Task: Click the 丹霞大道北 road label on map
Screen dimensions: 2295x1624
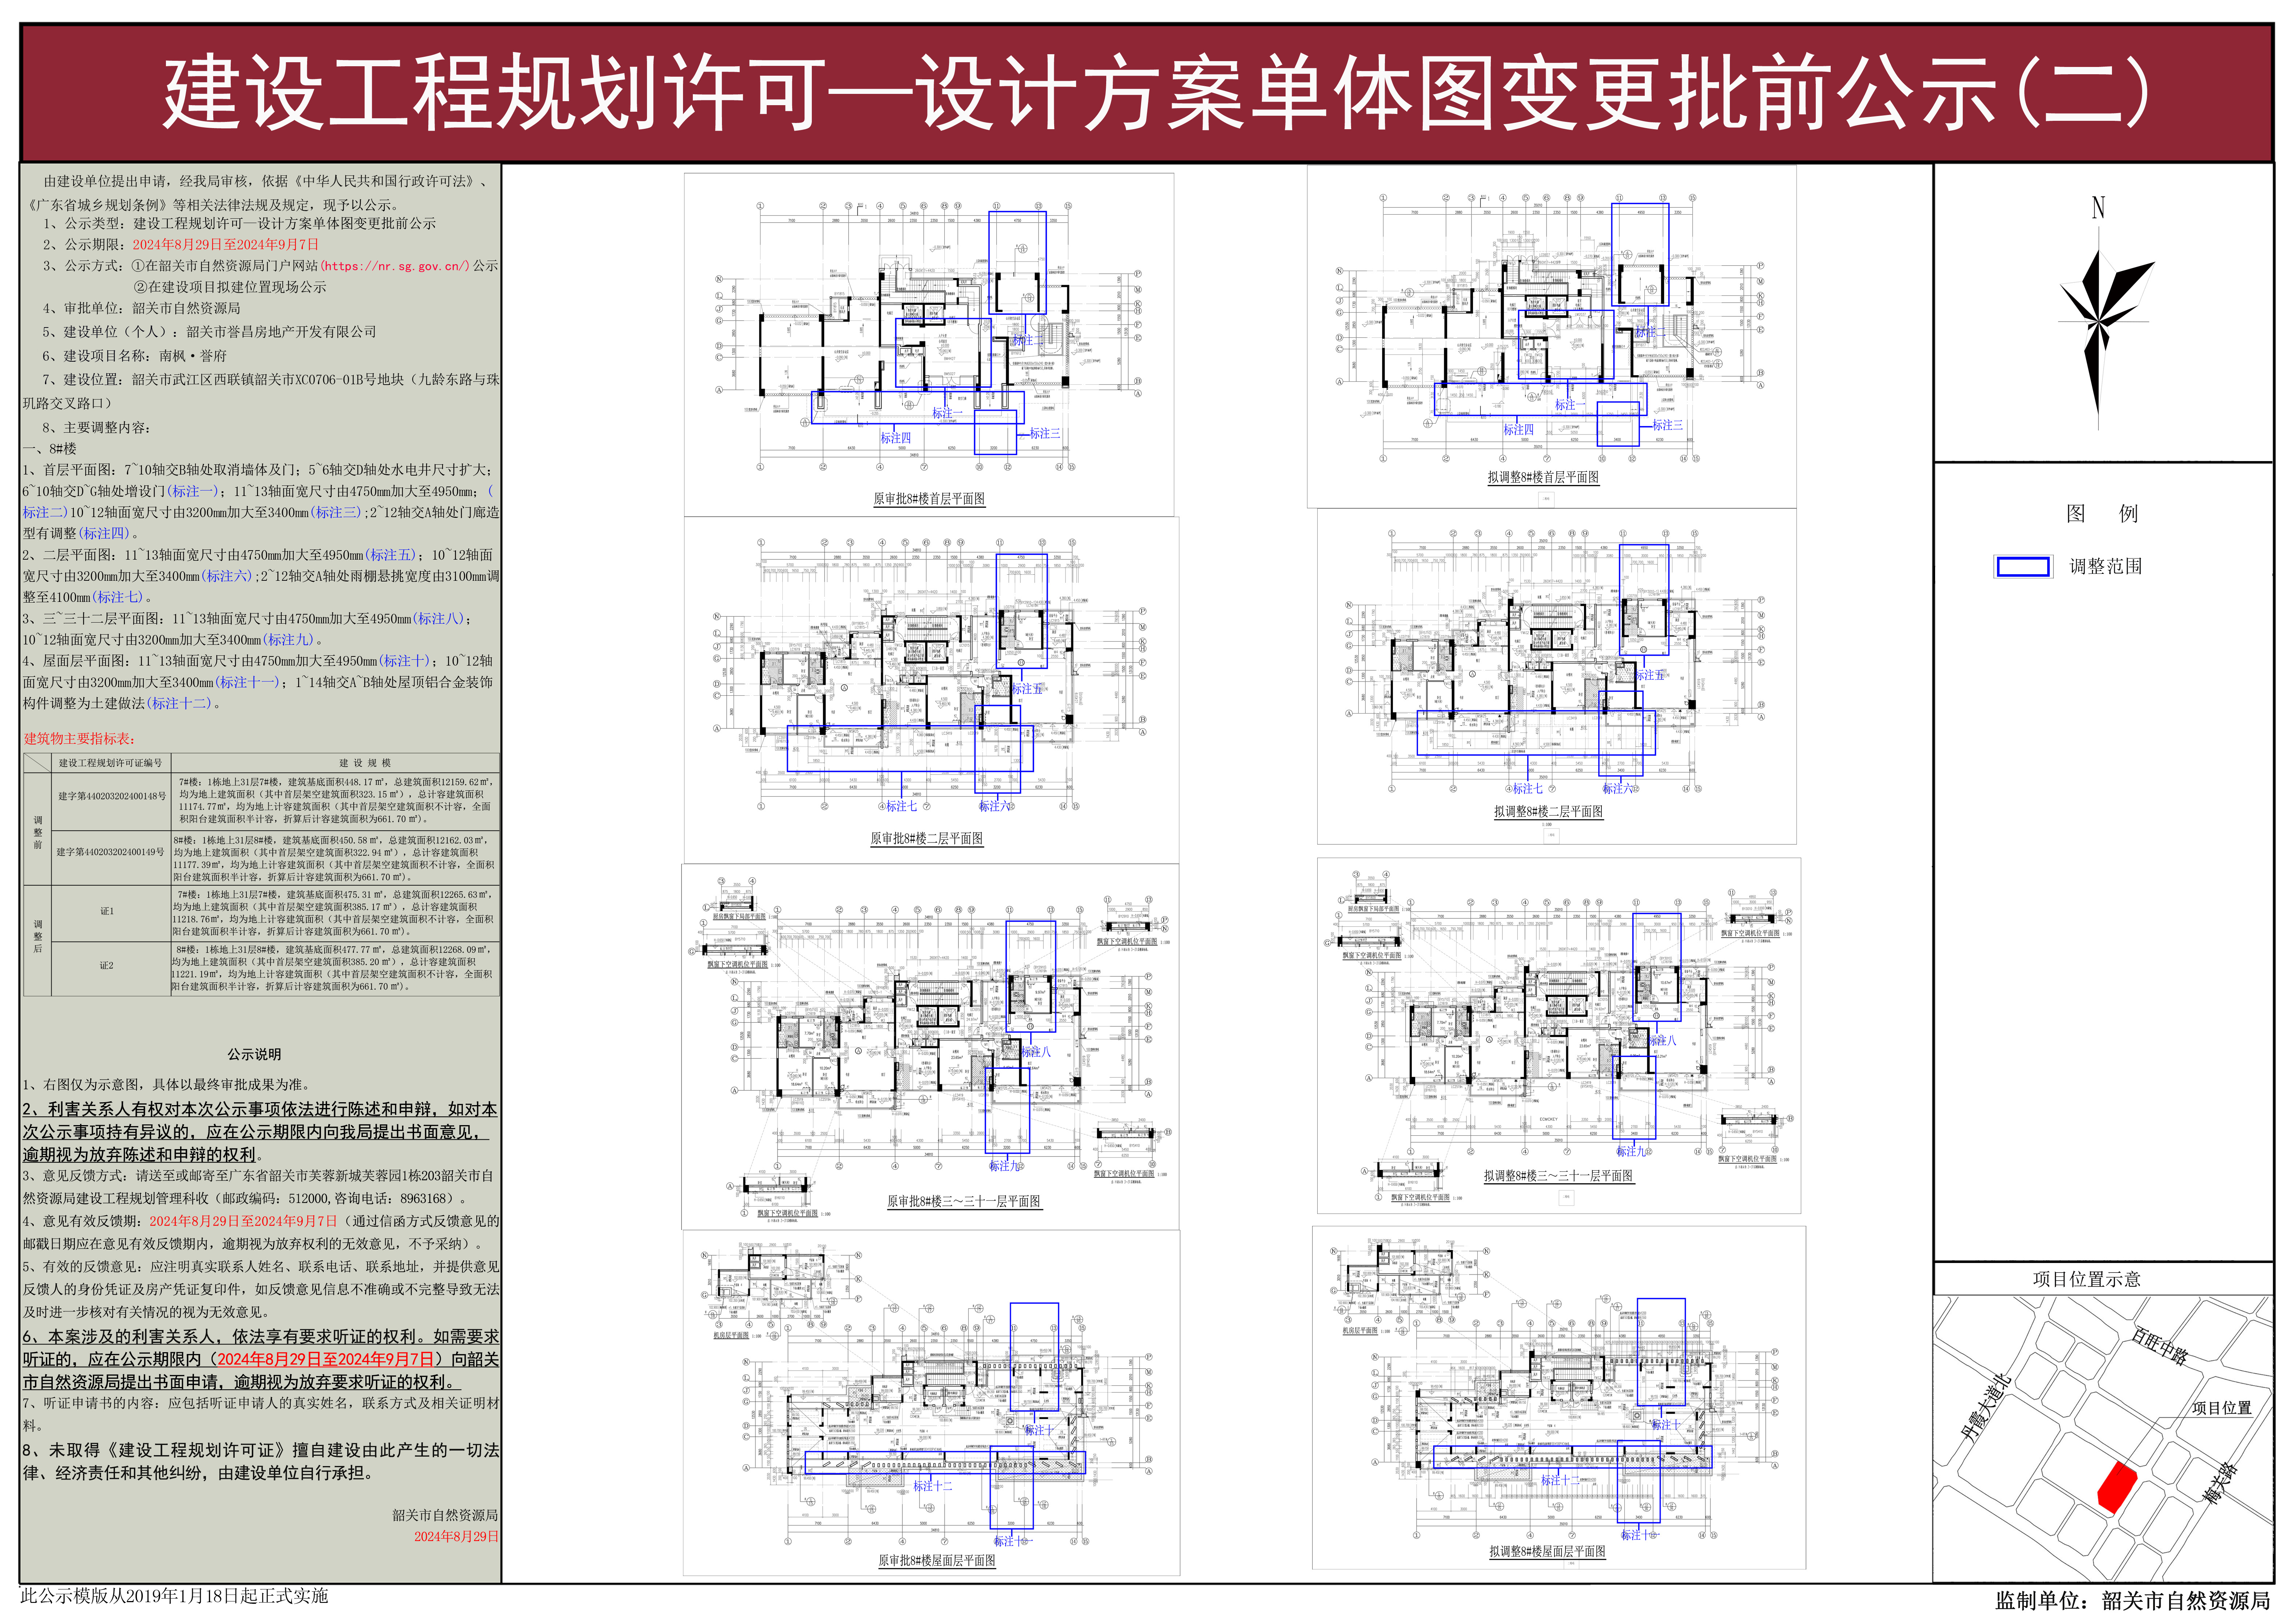Action: pyautogui.click(x=1985, y=1407)
